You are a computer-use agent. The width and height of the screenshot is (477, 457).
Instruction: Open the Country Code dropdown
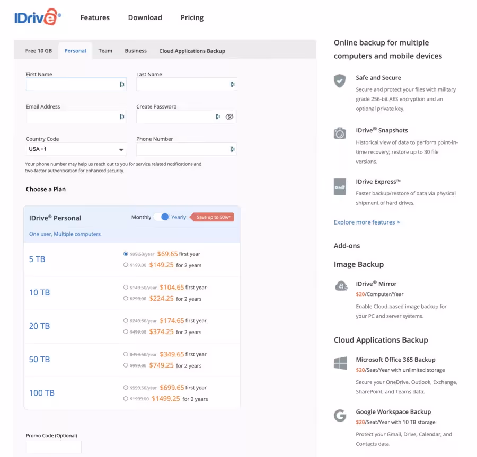tap(76, 149)
